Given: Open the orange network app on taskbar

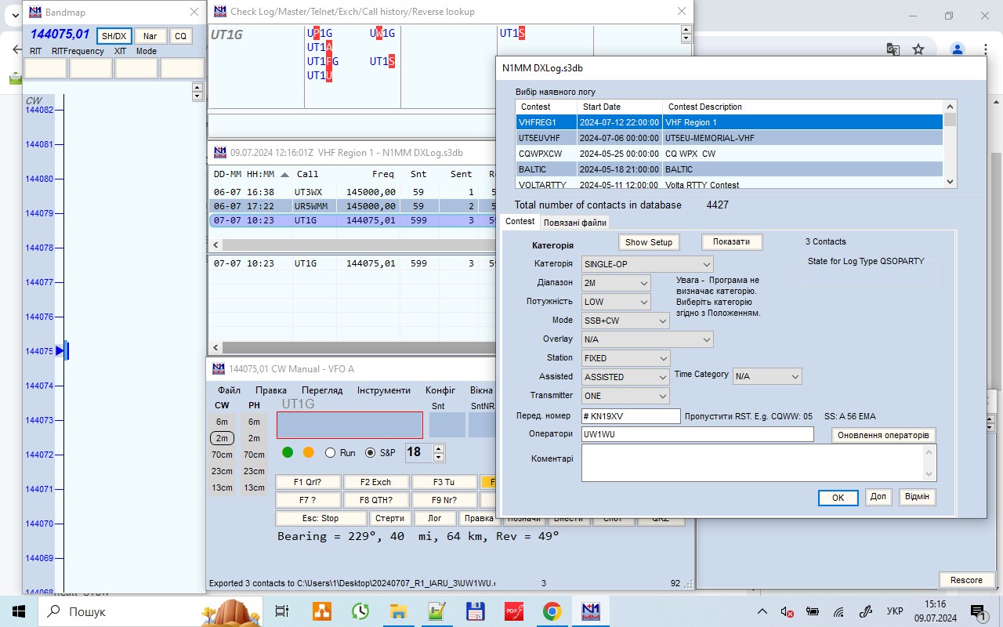Looking at the screenshot, I should [x=321, y=611].
